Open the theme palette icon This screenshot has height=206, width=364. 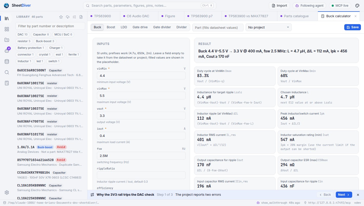tap(357, 6)
